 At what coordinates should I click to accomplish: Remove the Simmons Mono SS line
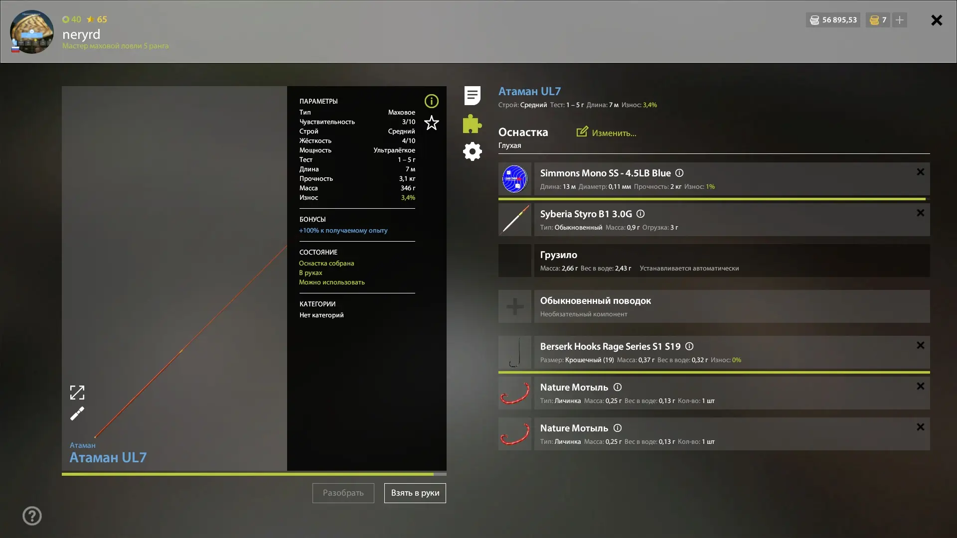tap(920, 172)
